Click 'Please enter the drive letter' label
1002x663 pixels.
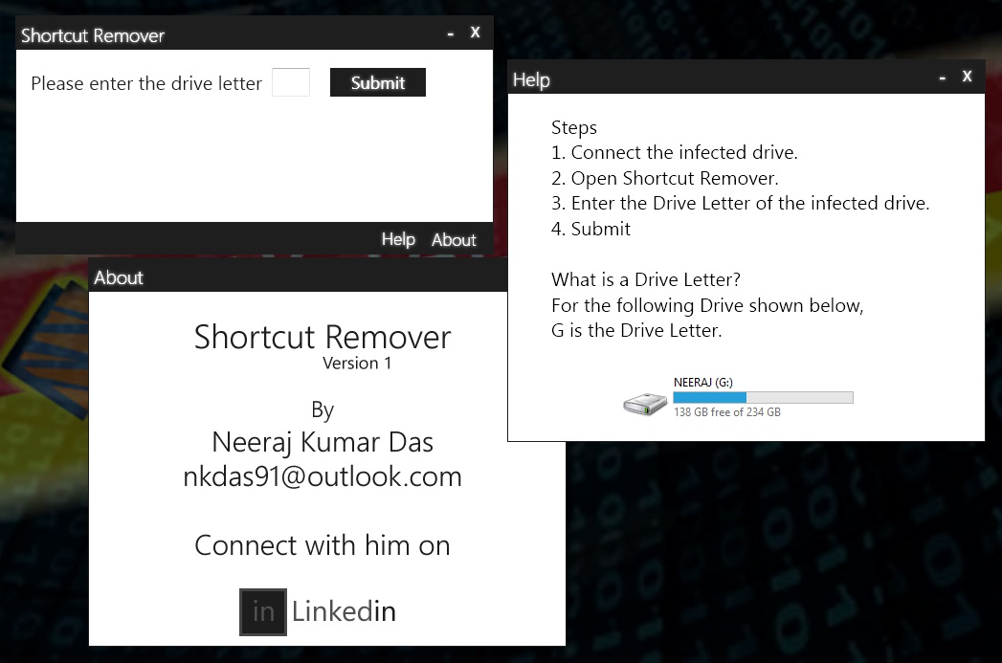click(x=146, y=83)
